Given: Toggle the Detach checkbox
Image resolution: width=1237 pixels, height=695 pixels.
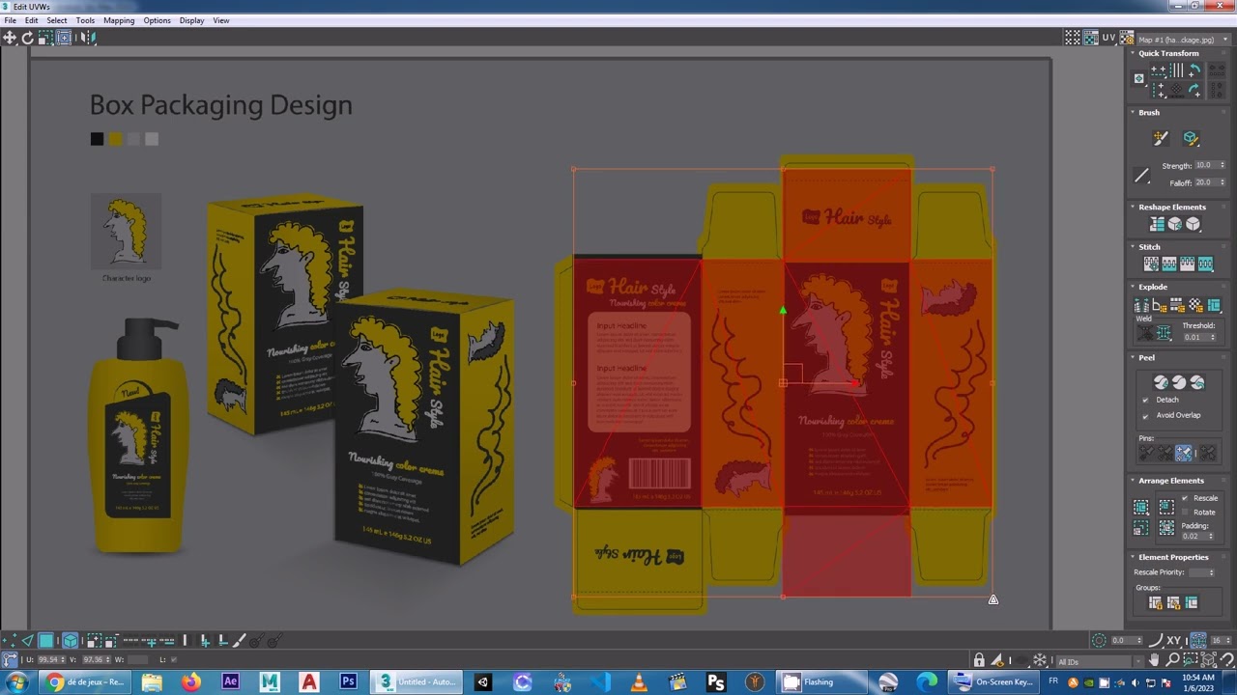Looking at the screenshot, I should click(x=1146, y=400).
